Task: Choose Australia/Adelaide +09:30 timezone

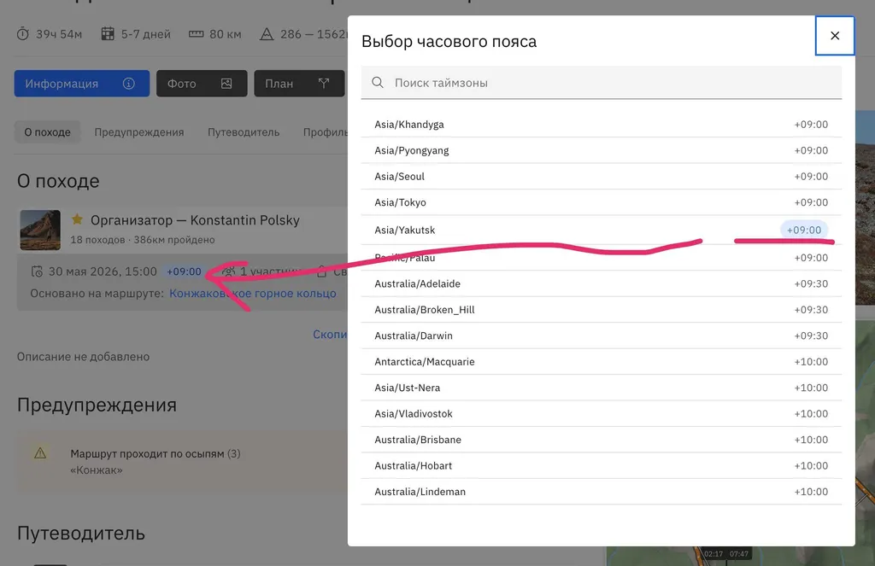Action: pyautogui.click(x=601, y=283)
